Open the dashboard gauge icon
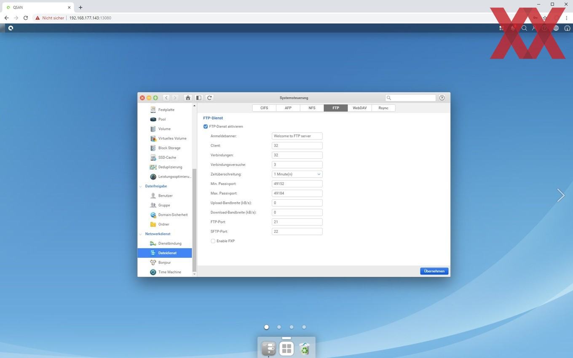Image resolution: width=573 pixels, height=358 pixels. pos(567,28)
